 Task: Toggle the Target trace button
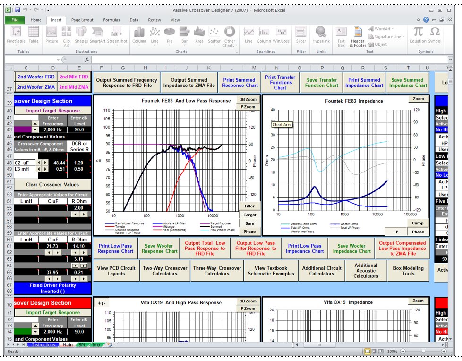click(x=249, y=215)
